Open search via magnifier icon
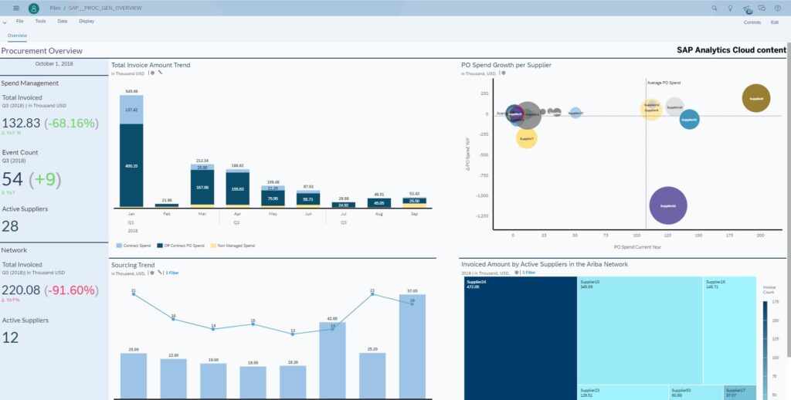791x400 pixels. [x=715, y=8]
